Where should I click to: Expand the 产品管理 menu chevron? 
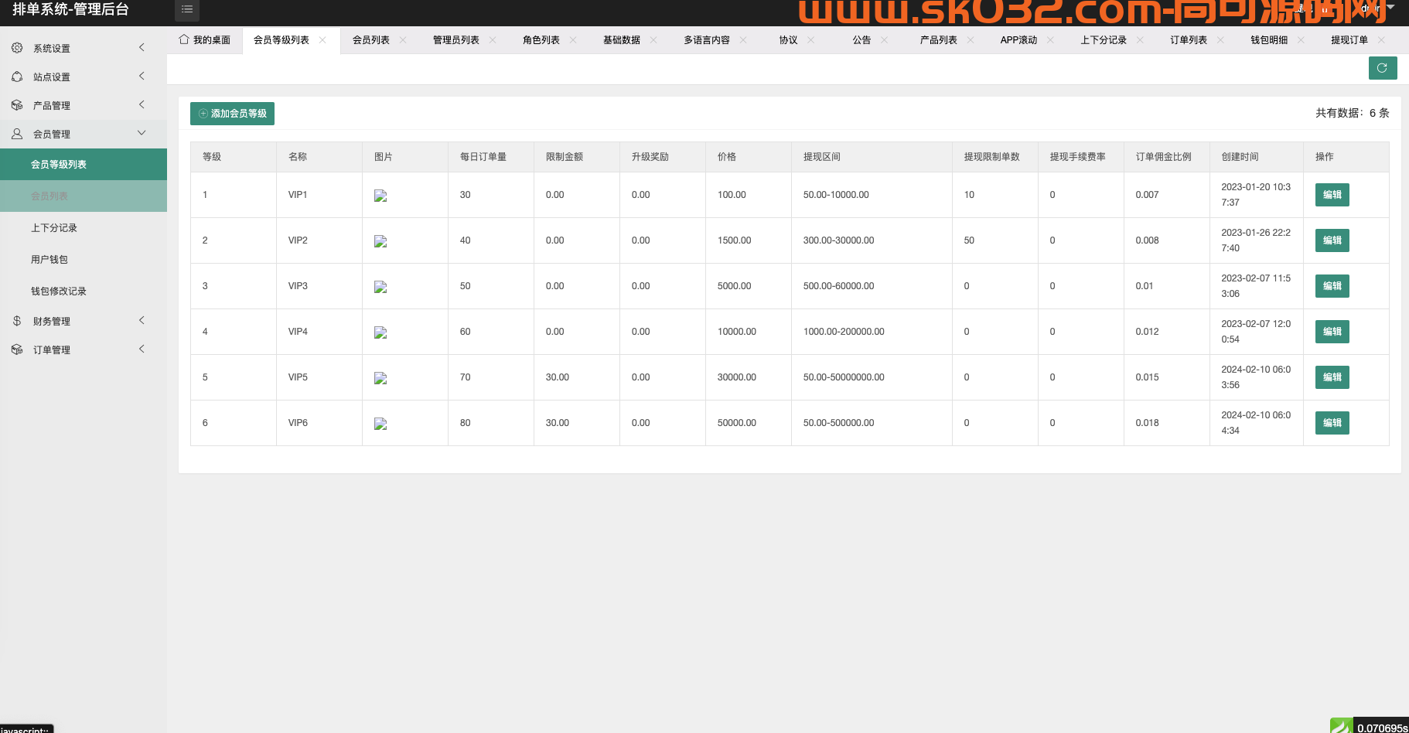click(x=142, y=104)
